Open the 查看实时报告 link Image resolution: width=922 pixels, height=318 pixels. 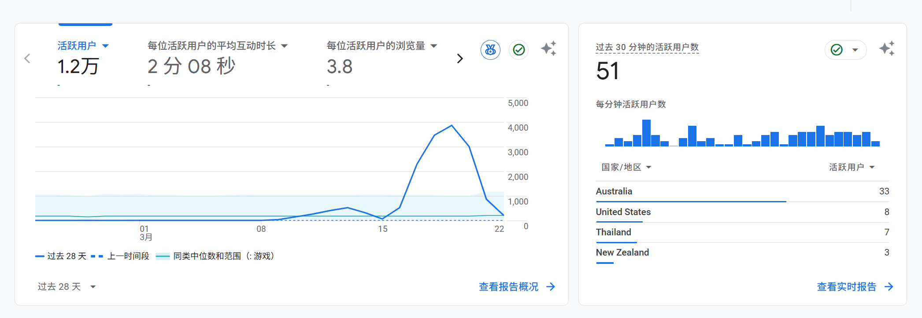click(x=846, y=287)
